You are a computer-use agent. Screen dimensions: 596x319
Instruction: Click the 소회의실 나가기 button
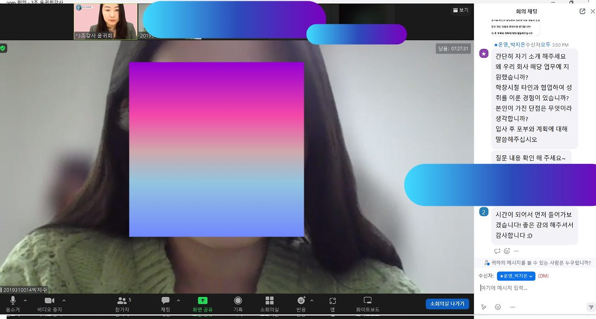(x=447, y=304)
